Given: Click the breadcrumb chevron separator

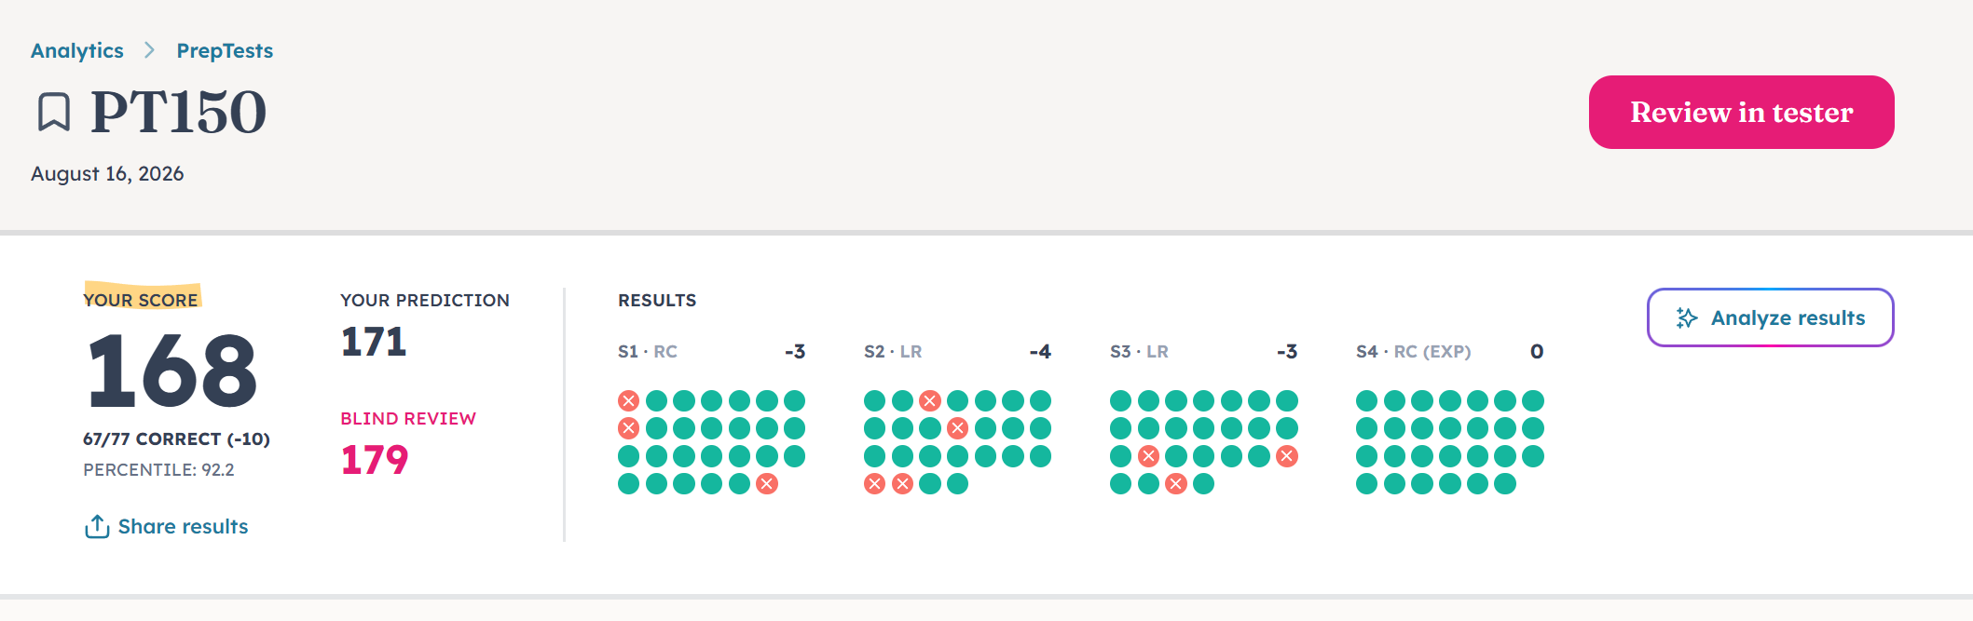Looking at the screenshot, I should [149, 50].
